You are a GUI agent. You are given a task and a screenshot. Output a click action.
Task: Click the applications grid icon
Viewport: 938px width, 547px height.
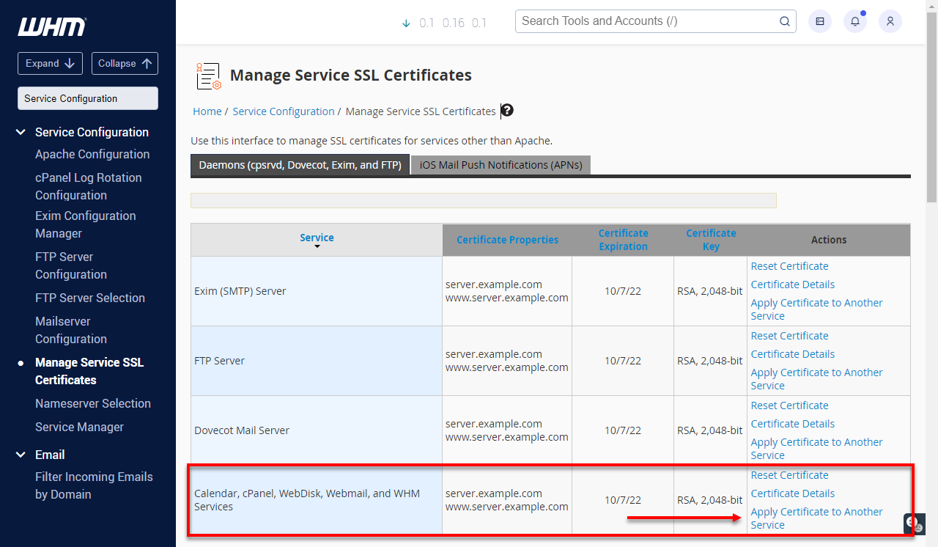click(x=819, y=21)
